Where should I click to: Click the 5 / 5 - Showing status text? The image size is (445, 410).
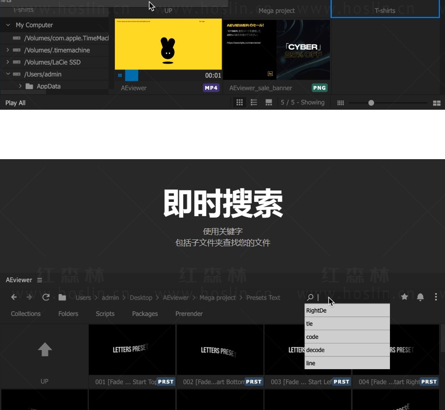point(303,102)
